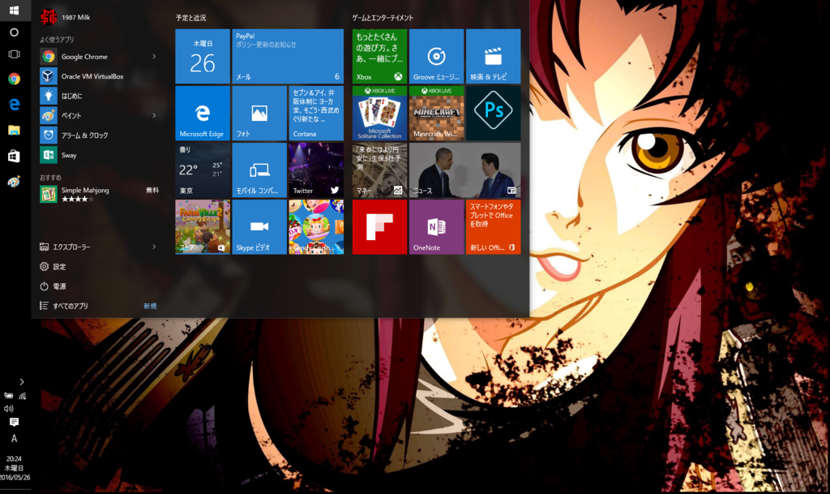
Task: Open the Store from the taskbar
Action: point(15,155)
